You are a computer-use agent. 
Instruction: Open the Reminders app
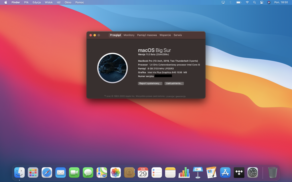[157, 173]
